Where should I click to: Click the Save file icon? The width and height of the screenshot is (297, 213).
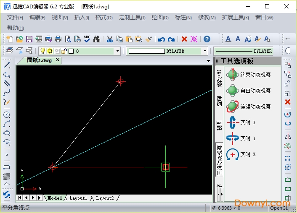[29, 39]
